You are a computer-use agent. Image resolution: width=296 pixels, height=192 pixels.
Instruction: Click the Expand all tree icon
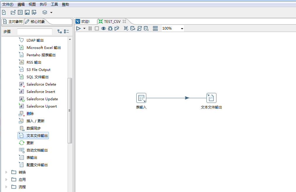[x=60, y=31]
